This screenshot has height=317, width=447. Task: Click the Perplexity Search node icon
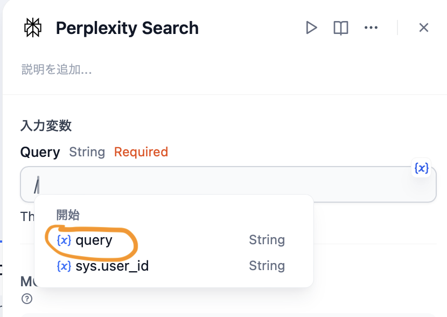32,27
